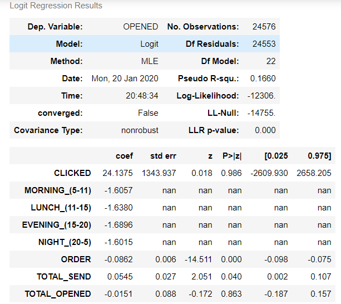Click the 'Dep. Variable:' label

tap(55, 27)
